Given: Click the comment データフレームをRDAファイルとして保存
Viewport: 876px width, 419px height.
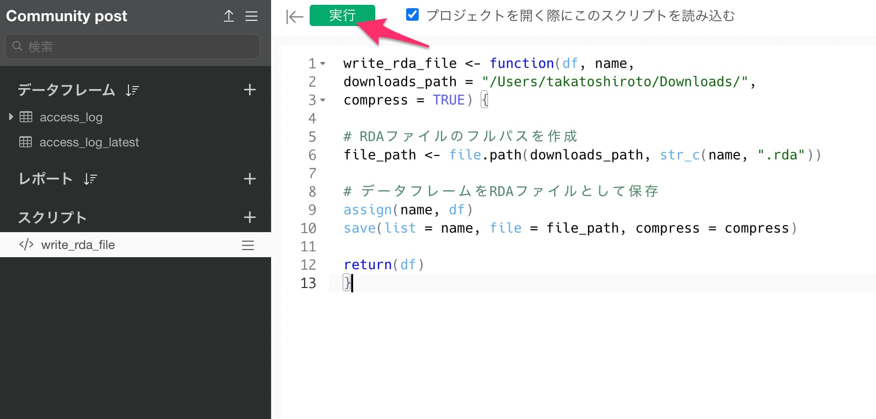Looking at the screenshot, I should pos(501,191).
